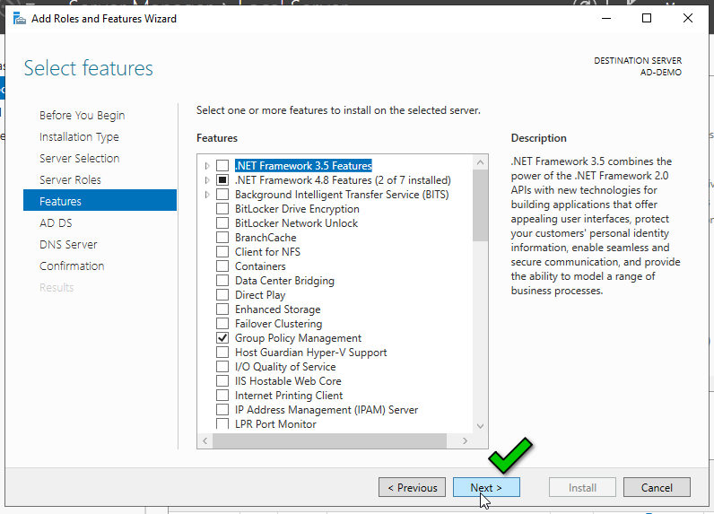Image resolution: width=714 pixels, height=514 pixels.
Task: Tick the Containers feature checkbox
Action: point(222,266)
